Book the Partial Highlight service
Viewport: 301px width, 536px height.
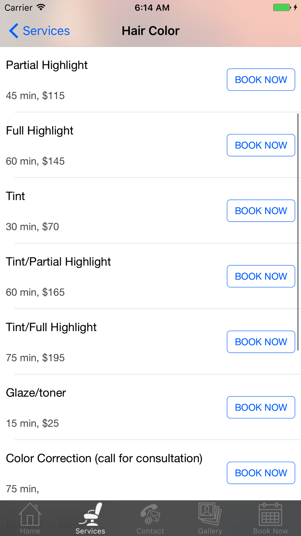pyautogui.click(x=261, y=80)
